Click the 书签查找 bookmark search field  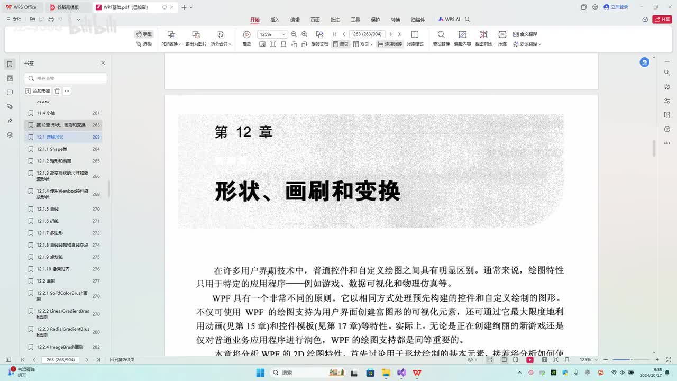(x=66, y=78)
